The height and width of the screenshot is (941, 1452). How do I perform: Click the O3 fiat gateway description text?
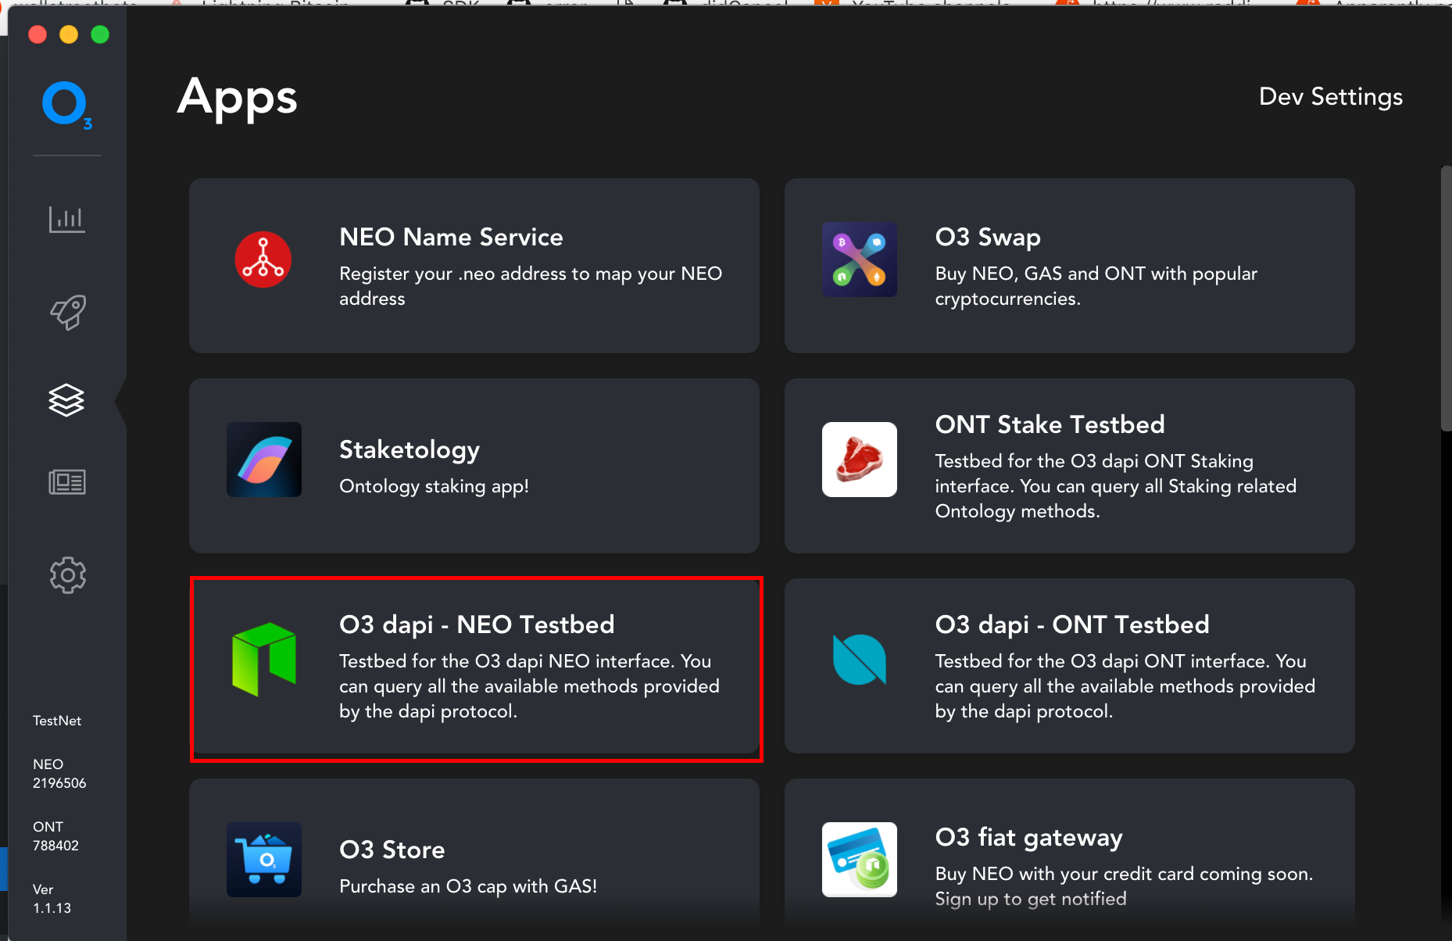1124,886
